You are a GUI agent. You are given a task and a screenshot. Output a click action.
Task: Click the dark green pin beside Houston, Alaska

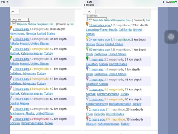(x=87, y=58)
